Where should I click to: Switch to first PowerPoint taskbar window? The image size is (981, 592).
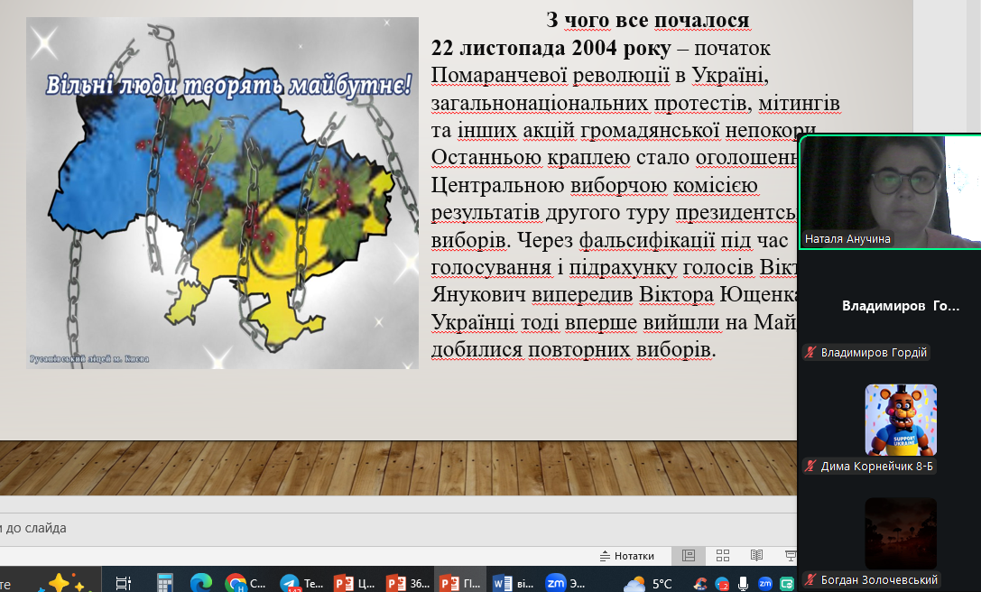click(354, 583)
